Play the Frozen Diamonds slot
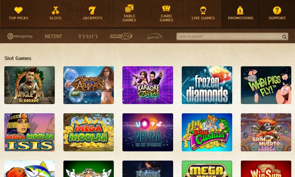The width and height of the screenshot is (295, 177). tap(207, 85)
